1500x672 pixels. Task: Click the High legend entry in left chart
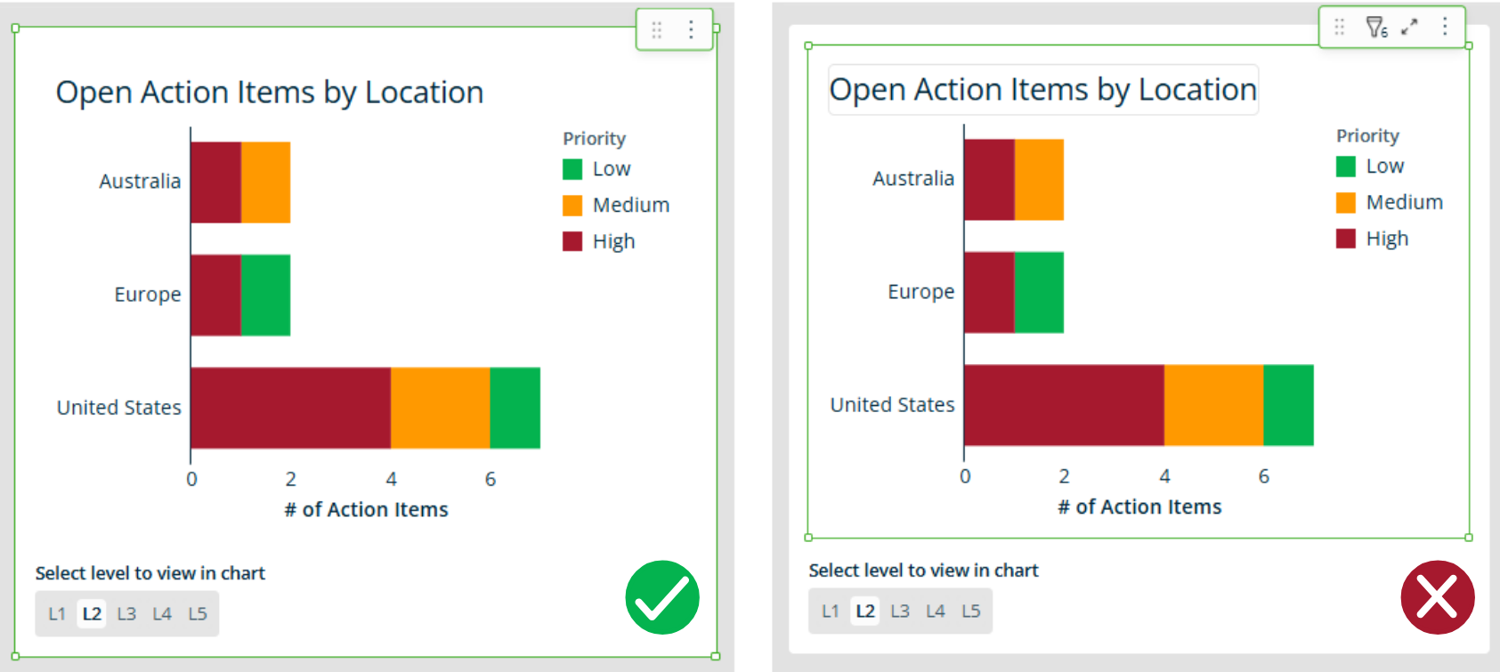599,241
